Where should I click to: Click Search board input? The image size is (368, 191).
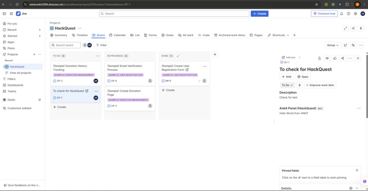[x=65, y=45]
